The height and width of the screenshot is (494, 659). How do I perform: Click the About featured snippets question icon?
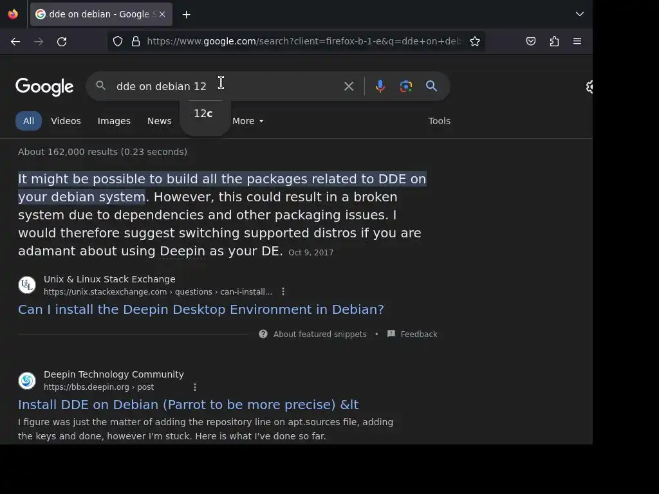pyautogui.click(x=263, y=334)
